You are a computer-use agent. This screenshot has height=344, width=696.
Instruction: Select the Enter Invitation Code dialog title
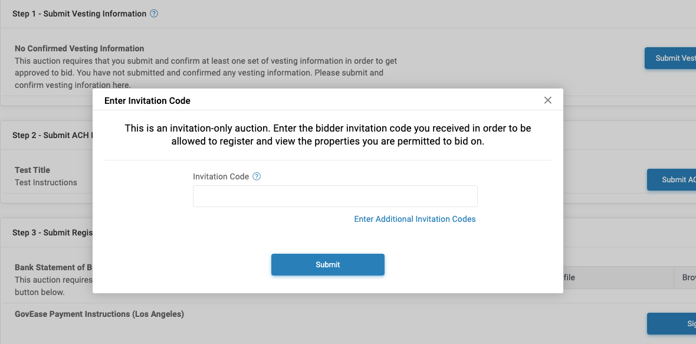click(x=147, y=101)
